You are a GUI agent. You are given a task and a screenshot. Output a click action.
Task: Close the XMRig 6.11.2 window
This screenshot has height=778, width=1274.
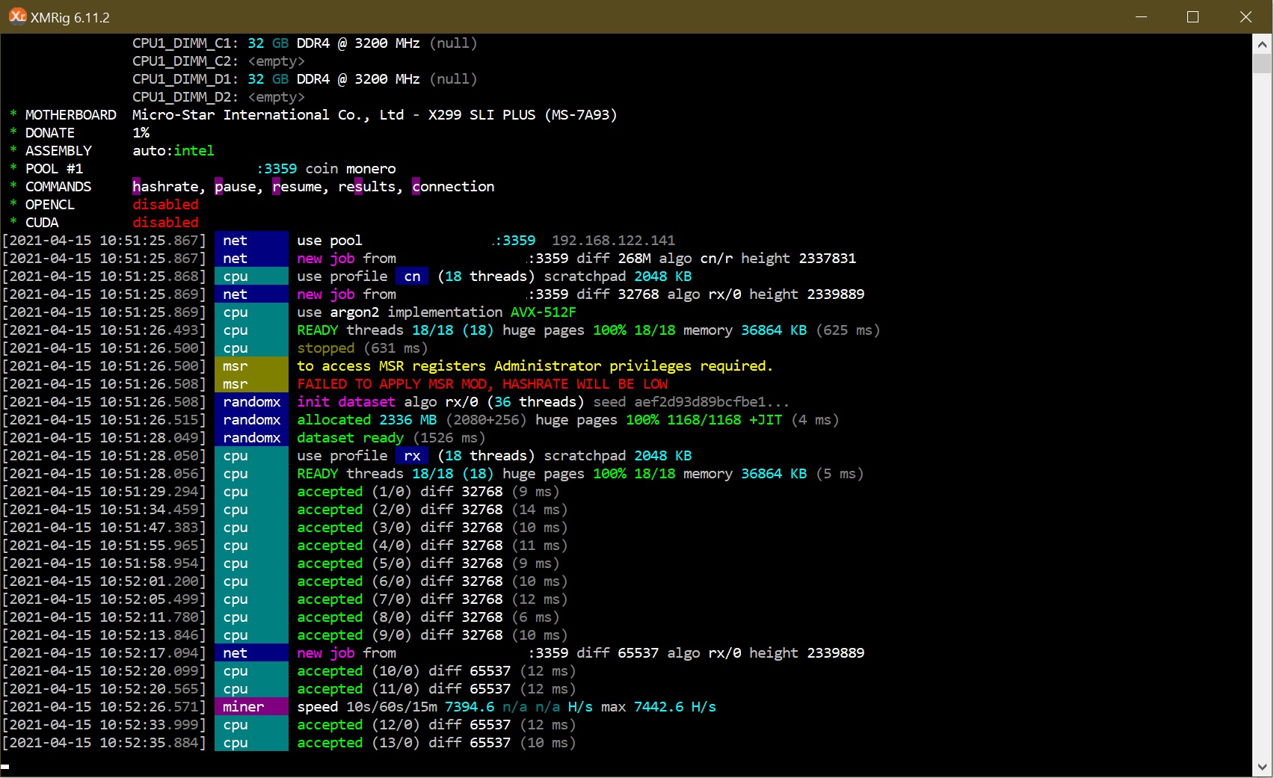coord(1246,16)
